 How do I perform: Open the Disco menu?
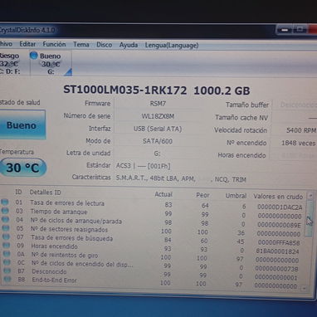point(104,45)
